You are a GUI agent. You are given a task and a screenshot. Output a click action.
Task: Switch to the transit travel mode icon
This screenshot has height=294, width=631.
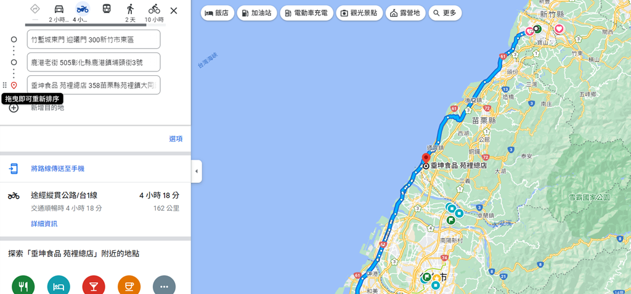[106, 9]
